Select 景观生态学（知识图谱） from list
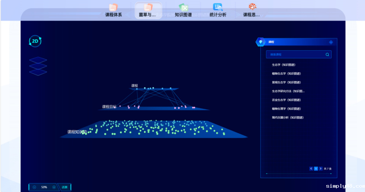The height and width of the screenshot is (192, 365). pos(286,82)
